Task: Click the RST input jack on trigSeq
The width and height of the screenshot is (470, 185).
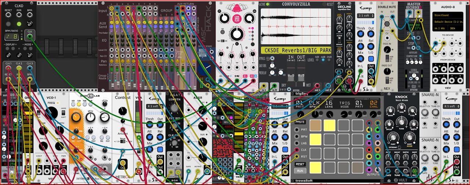Action: [x=297, y=156]
